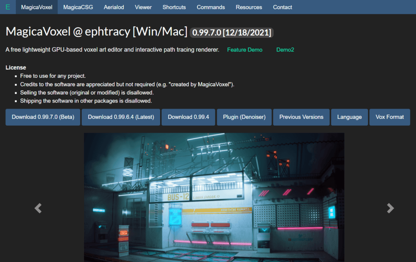The width and height of the screenshot is (416, 262).
Task: Open the Contact page
Action: coord(283,7)
